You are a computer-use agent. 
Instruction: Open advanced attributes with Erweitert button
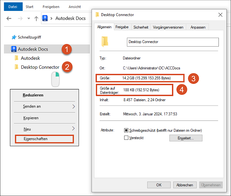(186, 138)
